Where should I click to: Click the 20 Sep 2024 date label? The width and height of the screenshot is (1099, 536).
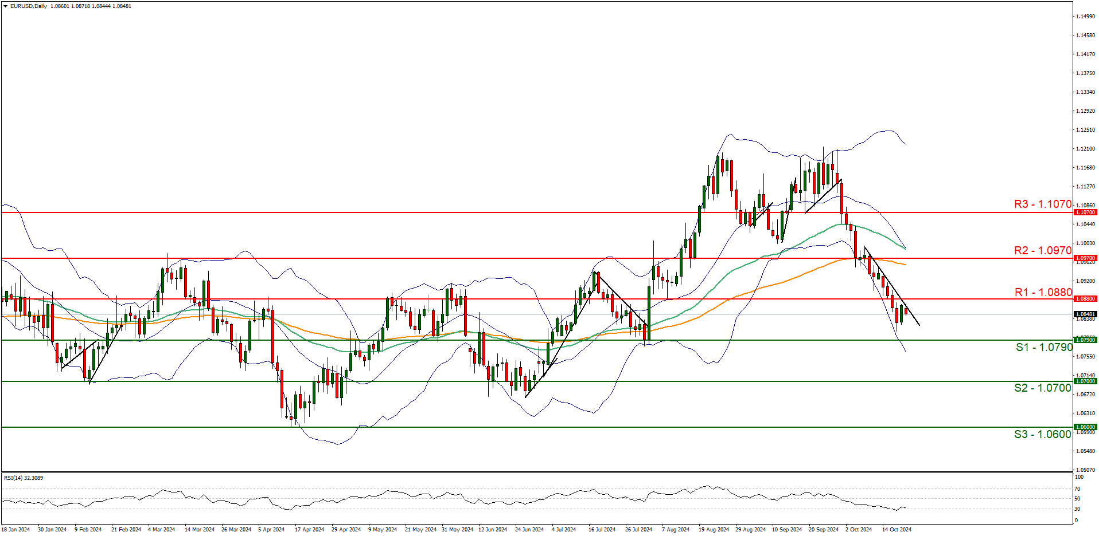824,530
